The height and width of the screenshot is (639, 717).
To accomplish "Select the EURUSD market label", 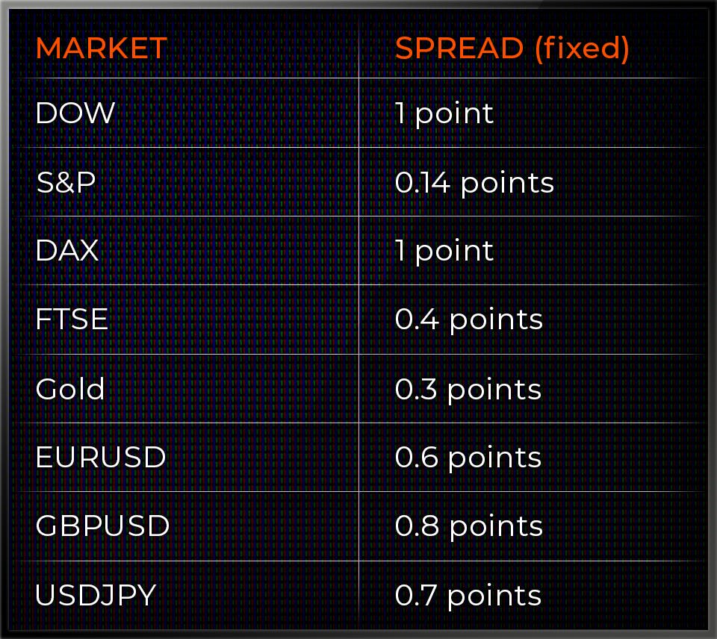I will coord(101,457).
